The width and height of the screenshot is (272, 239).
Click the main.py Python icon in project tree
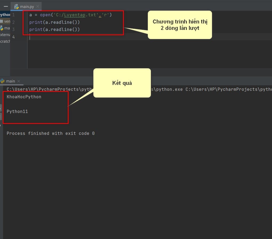pyautogui.click(x=2, y=28)
